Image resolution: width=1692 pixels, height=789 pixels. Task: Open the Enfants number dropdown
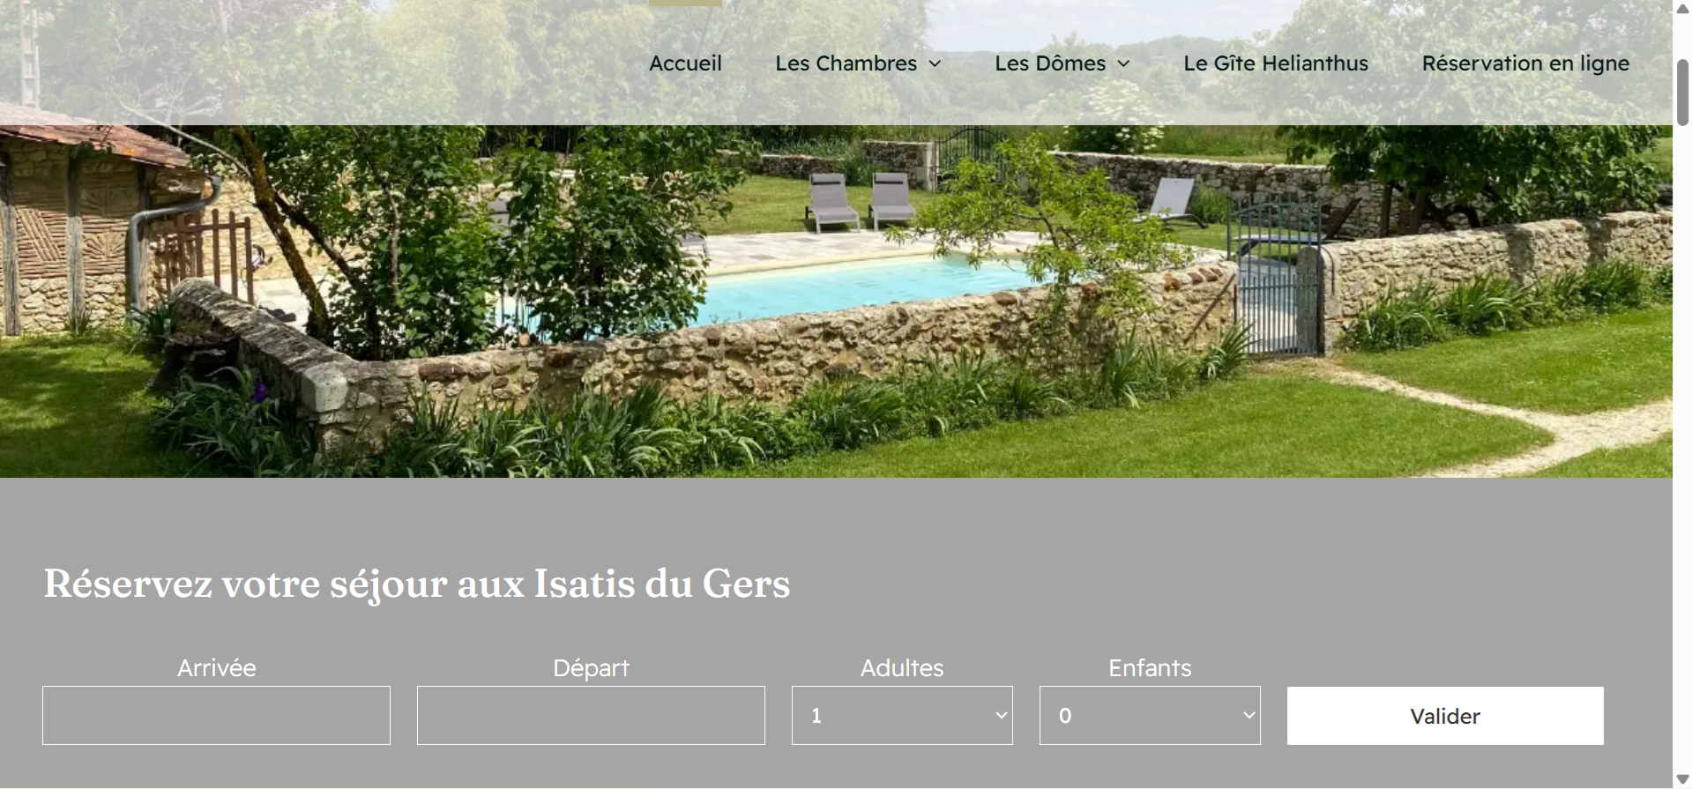pyautogui.click(x=1150, y=715)
